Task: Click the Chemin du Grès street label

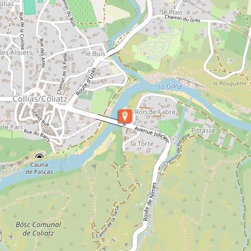Action: tap(182, 19)
